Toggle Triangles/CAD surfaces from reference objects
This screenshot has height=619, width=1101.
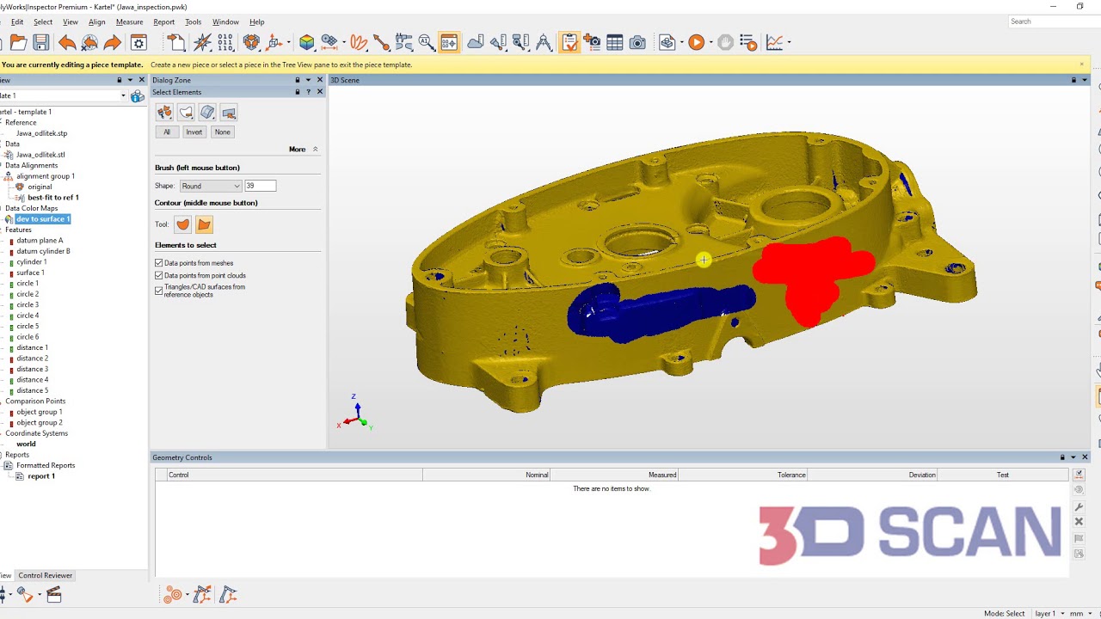click(x=159, y=290)
